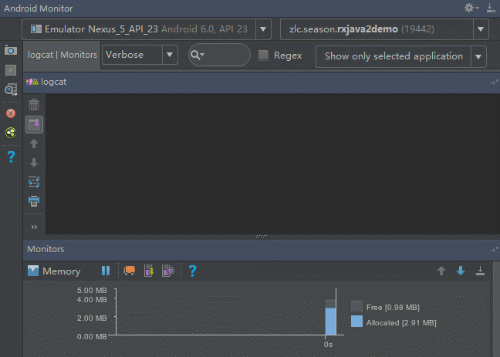Screen dimensions: 500x357
Task: Select the logcat | Monitors tab
Action: tap(62, 55)
